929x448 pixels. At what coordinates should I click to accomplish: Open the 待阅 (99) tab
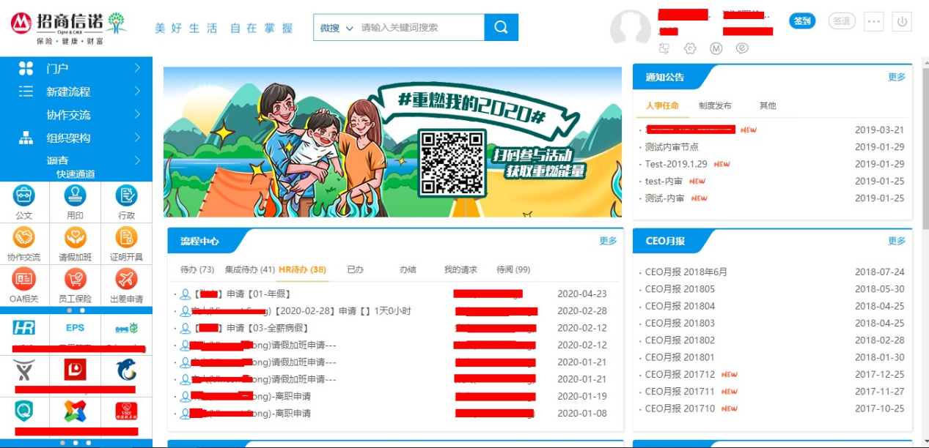pos(513,269)
